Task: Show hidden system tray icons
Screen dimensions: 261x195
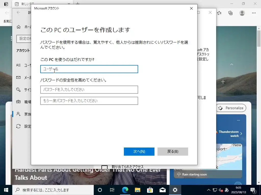Action: tap(208, 190)
